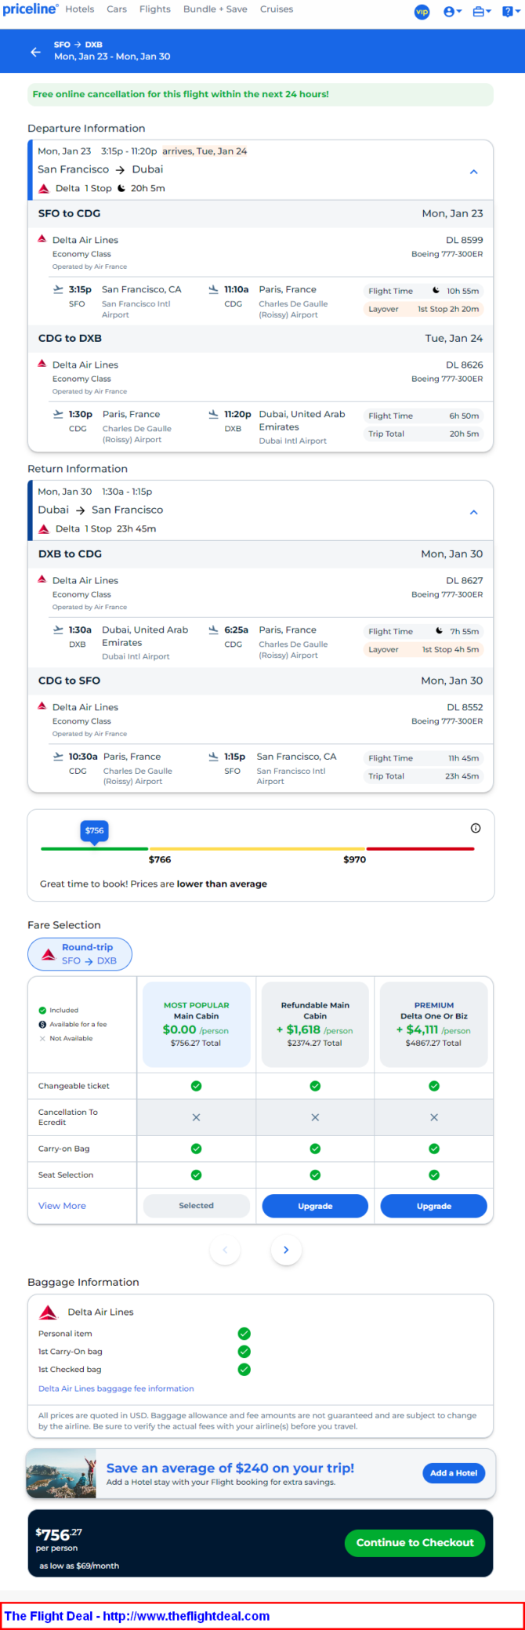Click the priceline logo

click(30, 9)
